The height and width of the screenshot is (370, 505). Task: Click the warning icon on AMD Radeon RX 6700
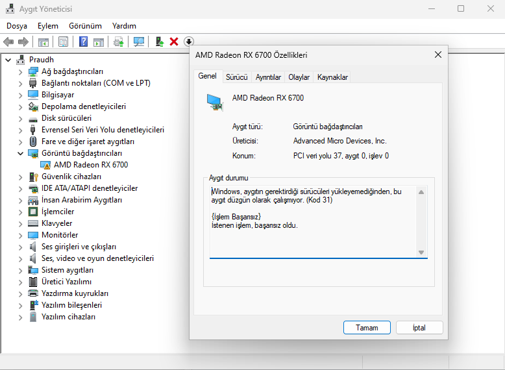[45, 165]
